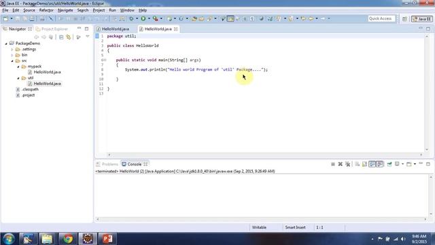Switch to the Java EE perspective button

(x=422, y=19)
